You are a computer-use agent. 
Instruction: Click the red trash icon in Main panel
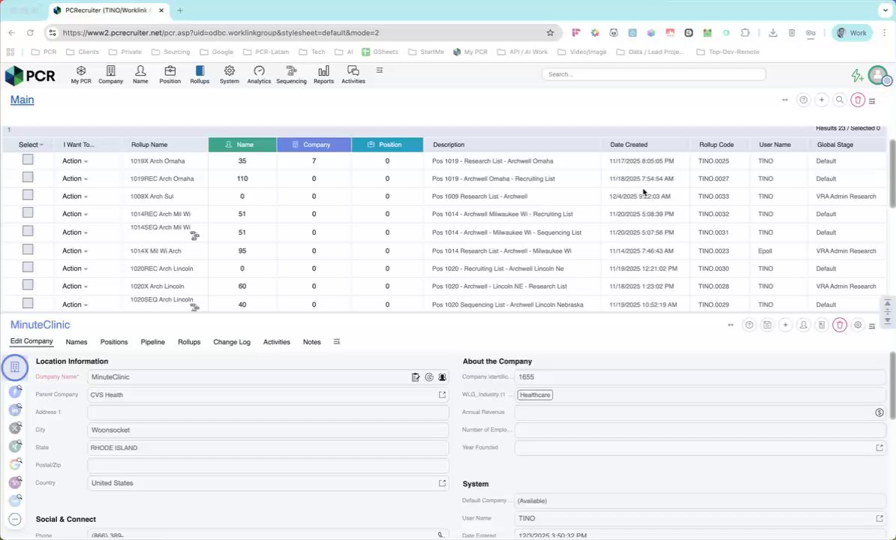[x=858, y=100]
